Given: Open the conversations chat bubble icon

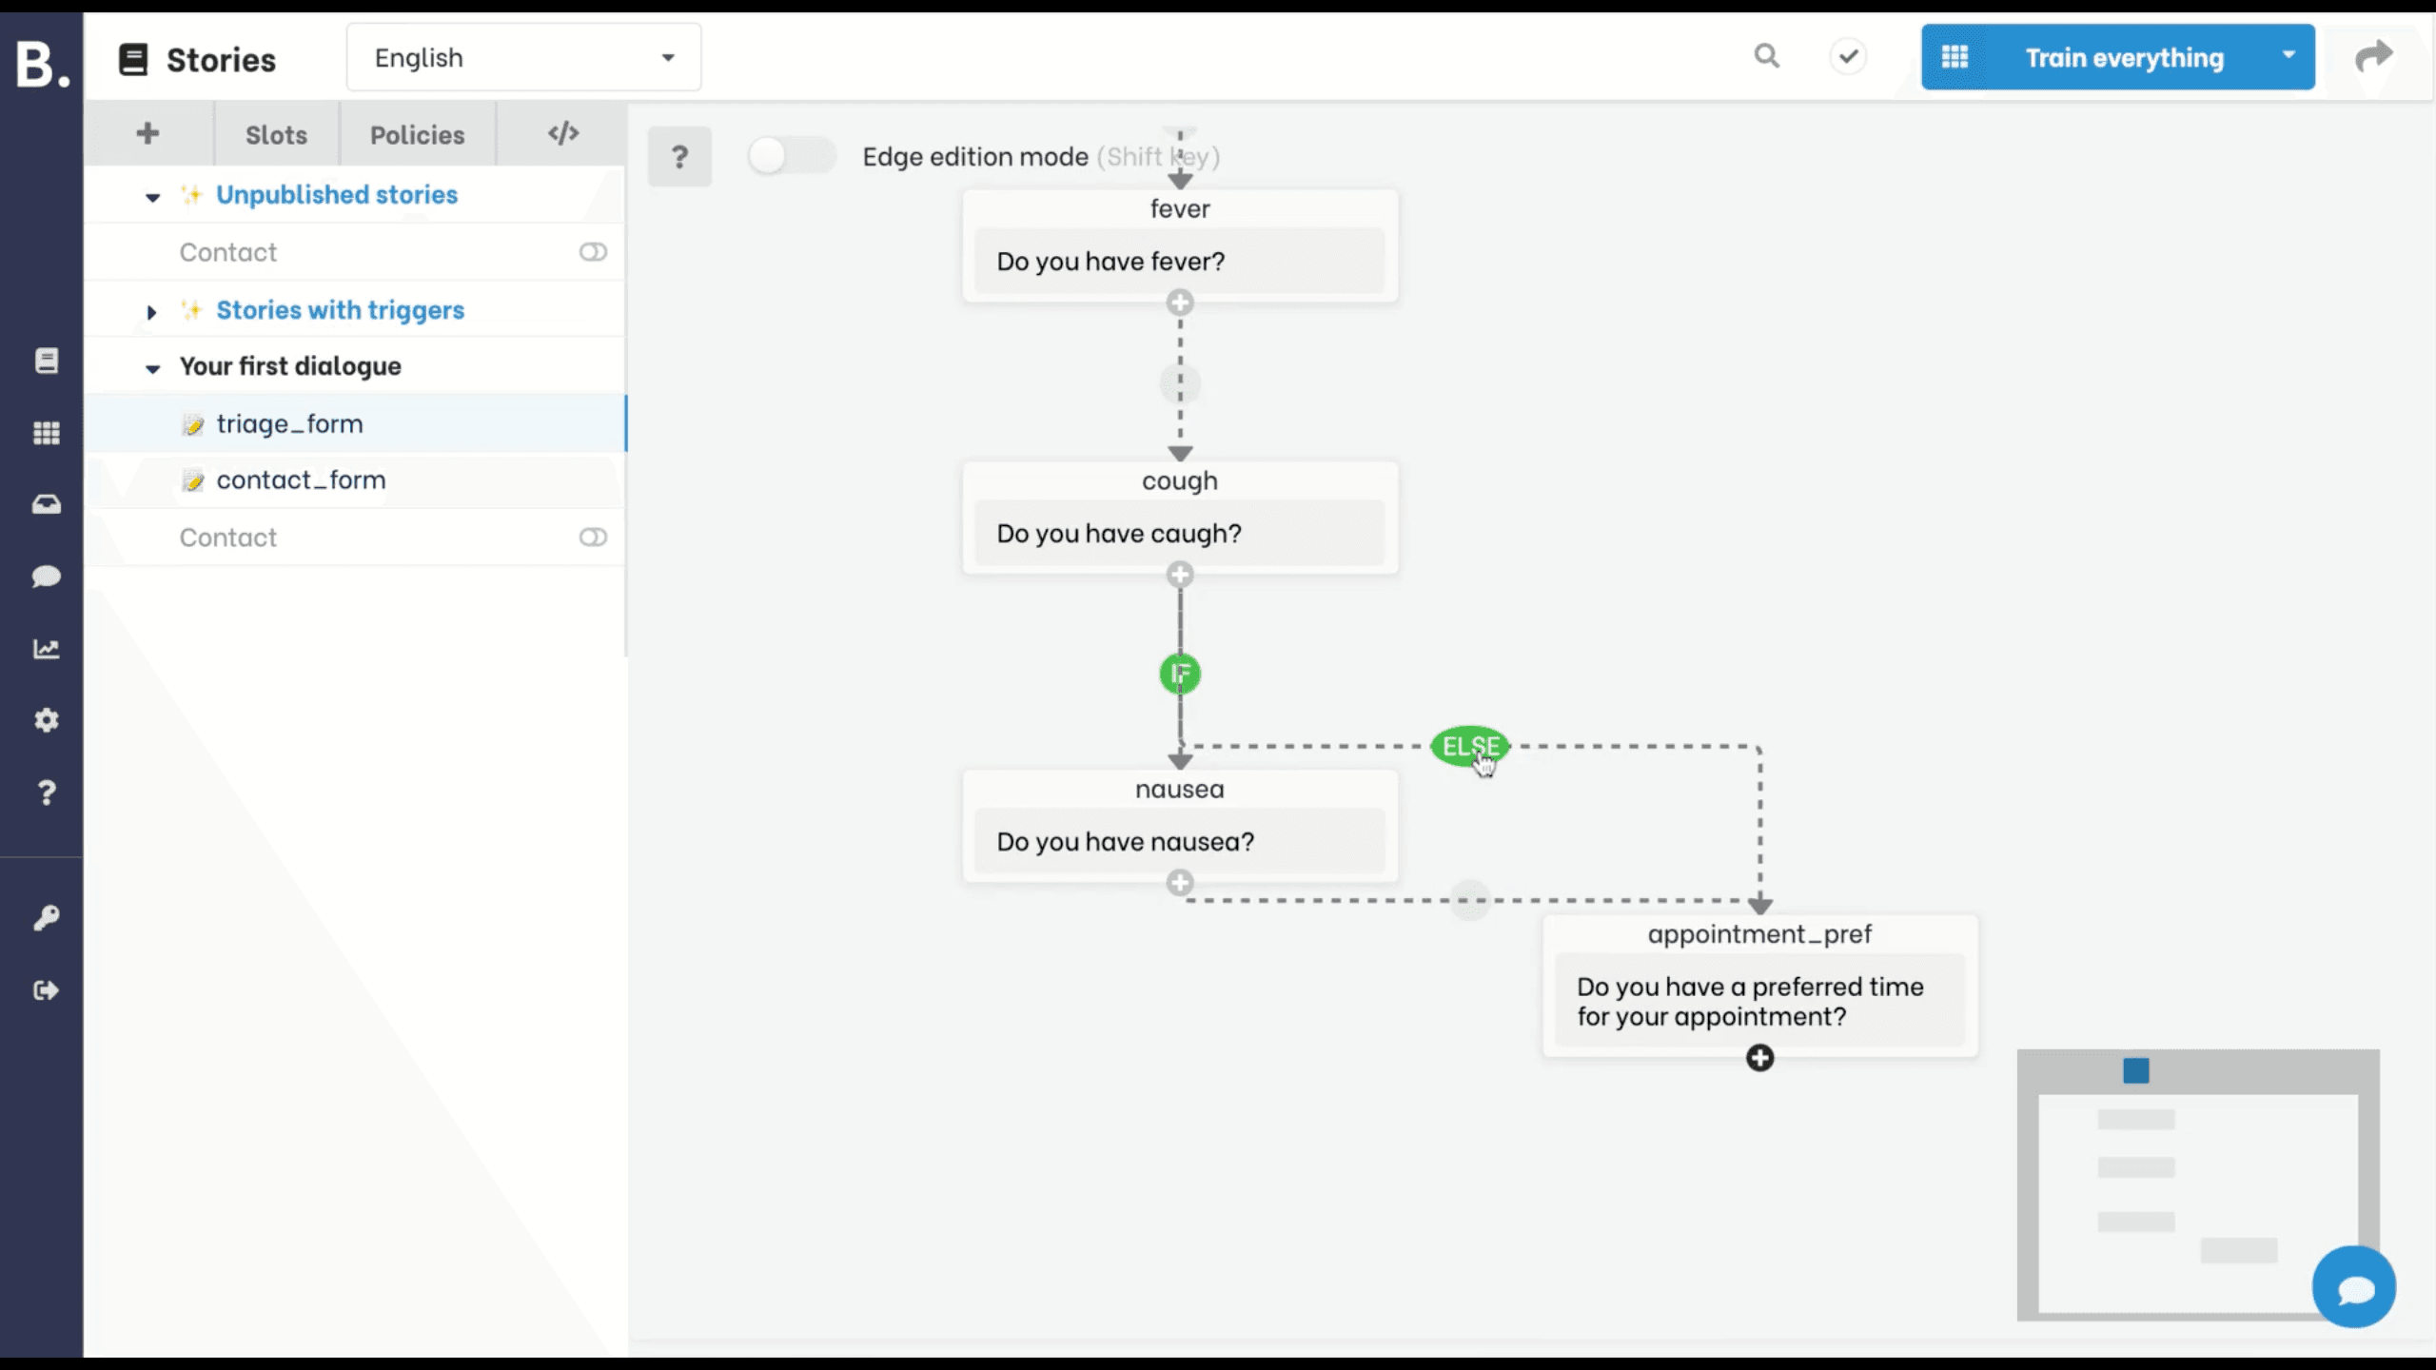Looking at the screenshot, I should coord(47,577).
